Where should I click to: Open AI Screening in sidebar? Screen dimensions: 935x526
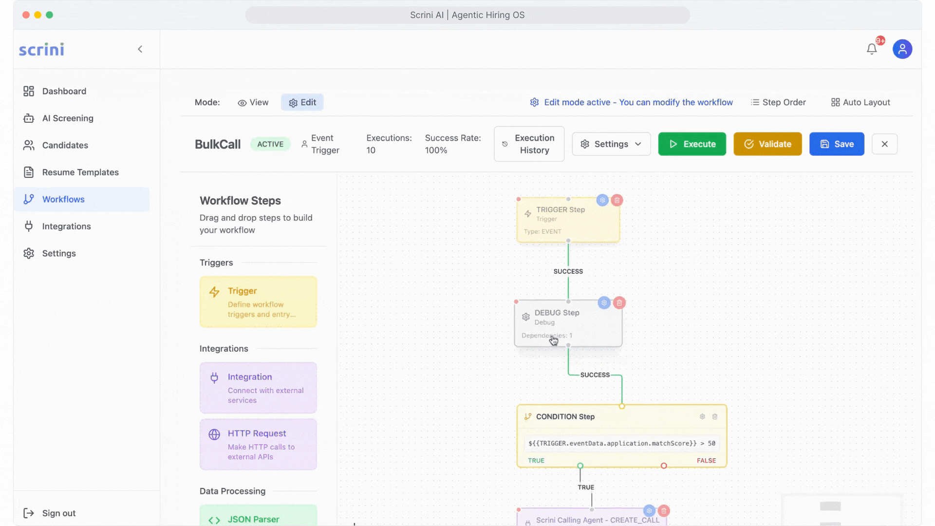point(68,118)
